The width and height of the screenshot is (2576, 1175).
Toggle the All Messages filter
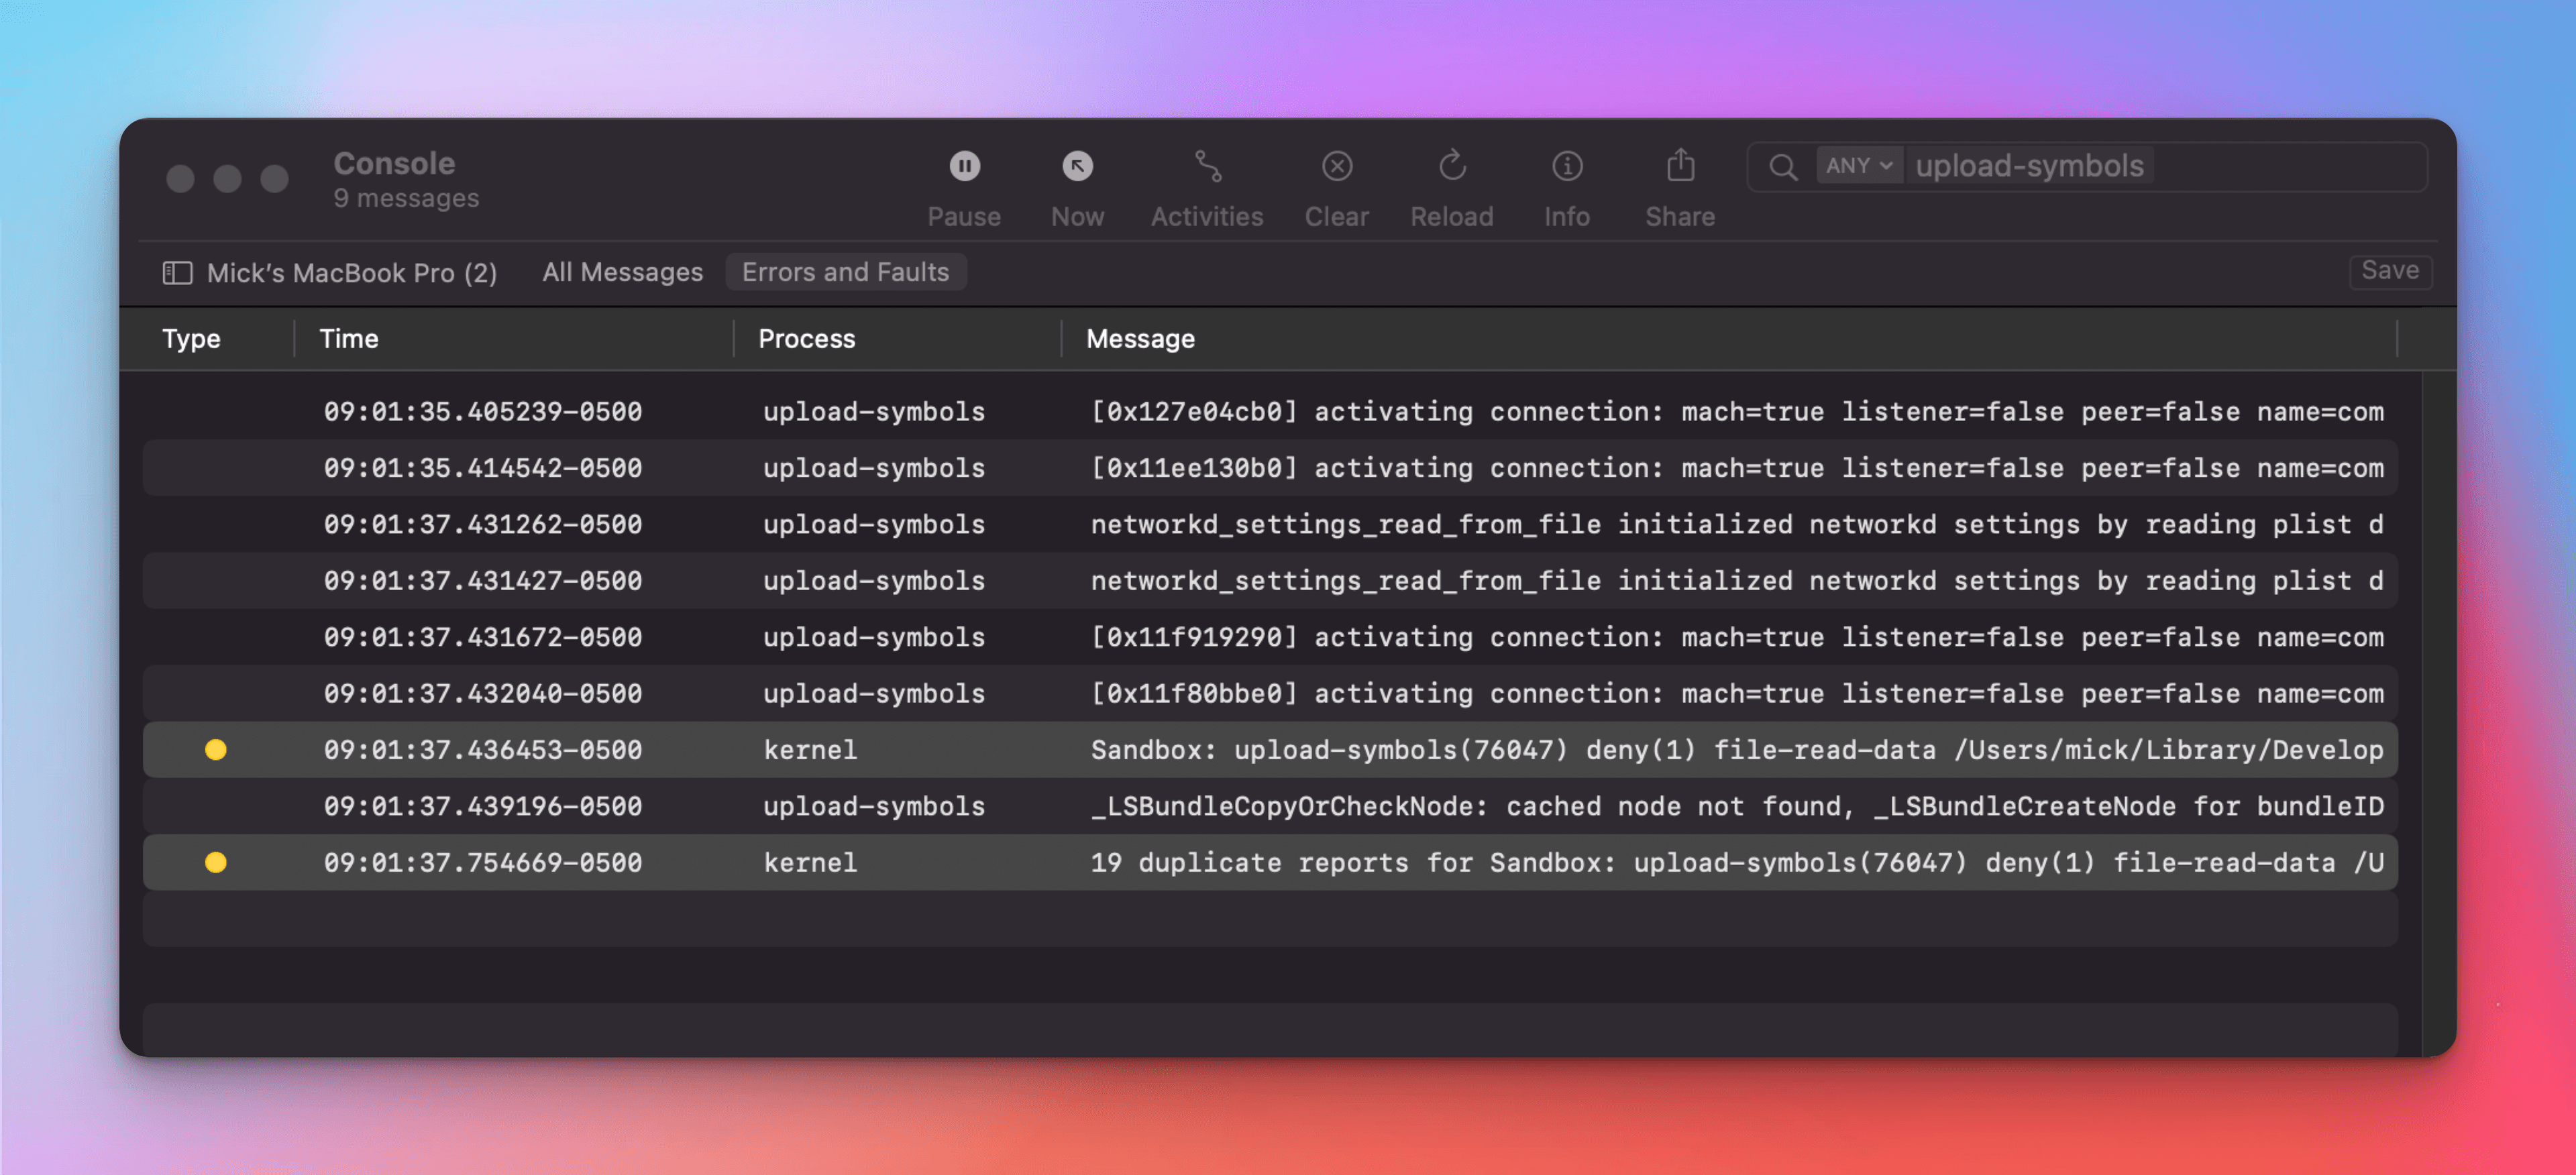[621, 271]
